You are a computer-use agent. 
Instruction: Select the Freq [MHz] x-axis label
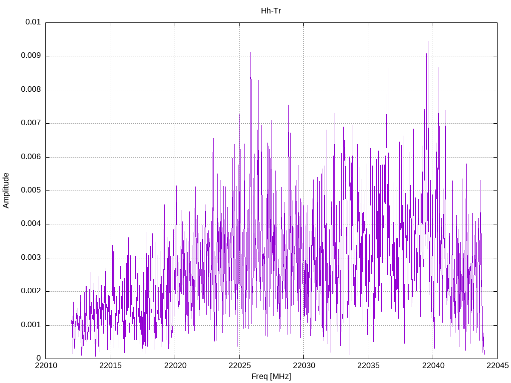[271, 376]
